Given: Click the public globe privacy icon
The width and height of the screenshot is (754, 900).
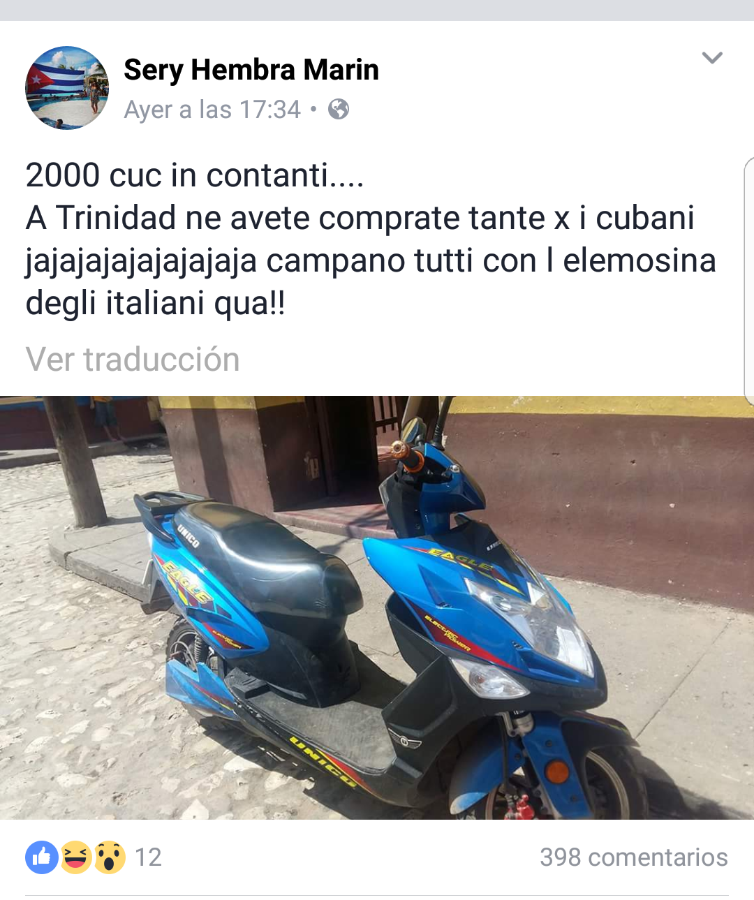Looking at the screenshot, I should coord(339,109).
